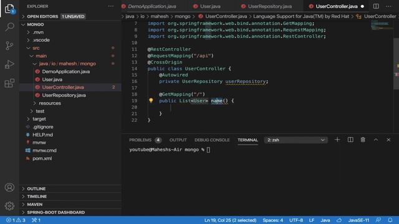
Task: Open the Manage settings gear
Action: click(9, 206)
